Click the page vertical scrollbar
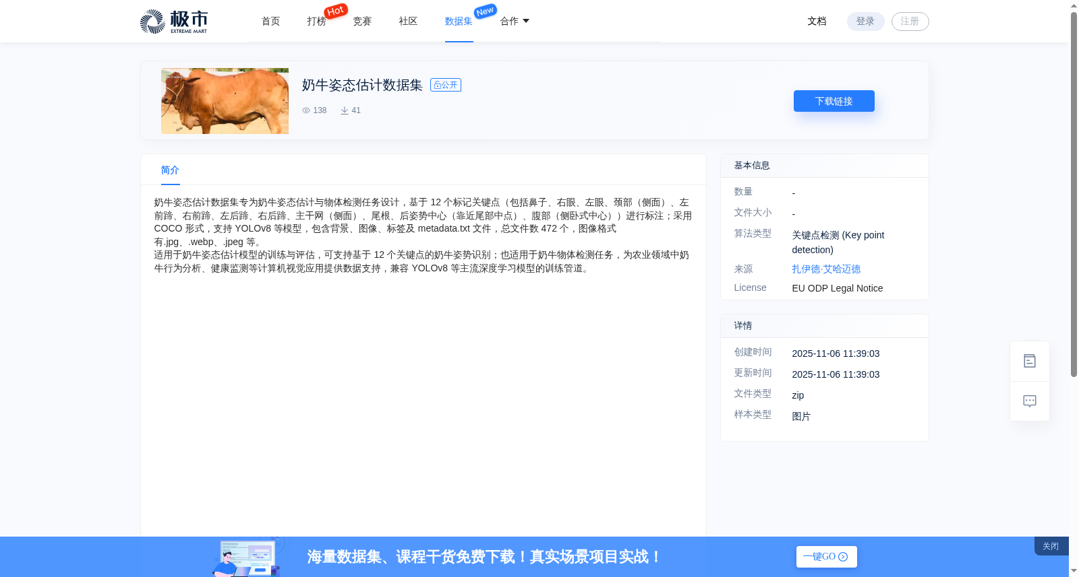The image size is (1079, 577). coord(1074,195)
